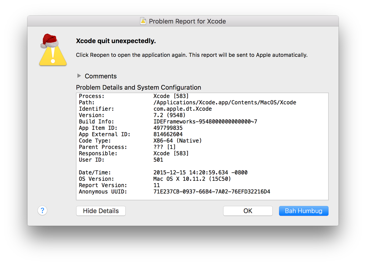Click Problem Details and System Configuration label

(x=138, y=88)
